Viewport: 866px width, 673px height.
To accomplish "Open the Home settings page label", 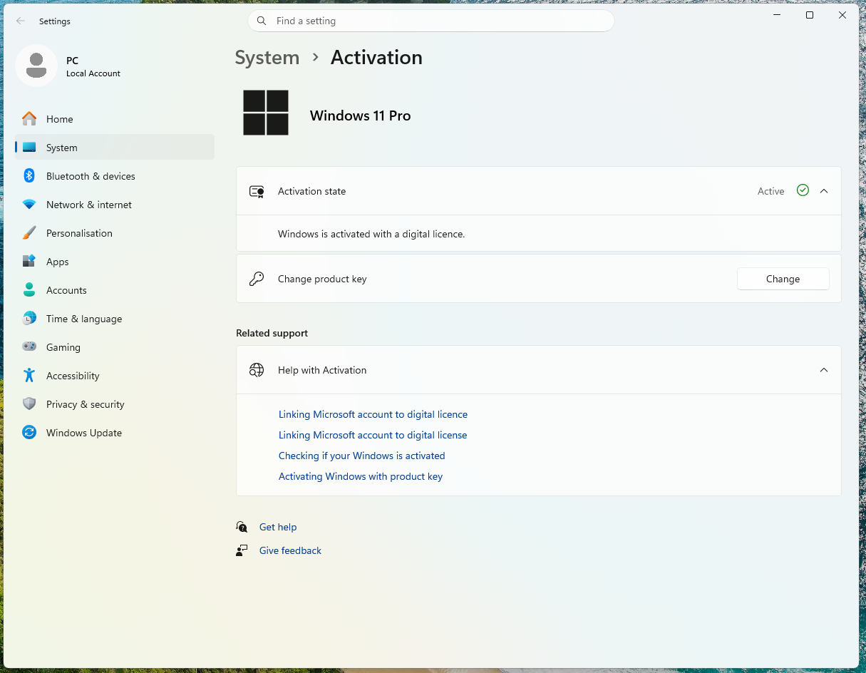I will click(60, 119).
